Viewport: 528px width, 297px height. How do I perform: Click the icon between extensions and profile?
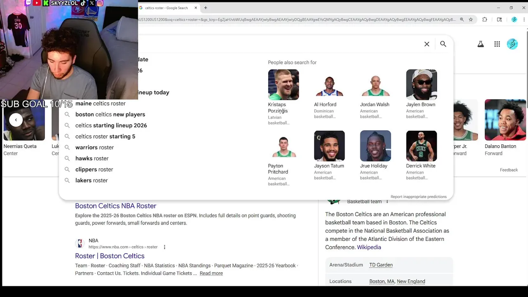(x=500, y=19)
